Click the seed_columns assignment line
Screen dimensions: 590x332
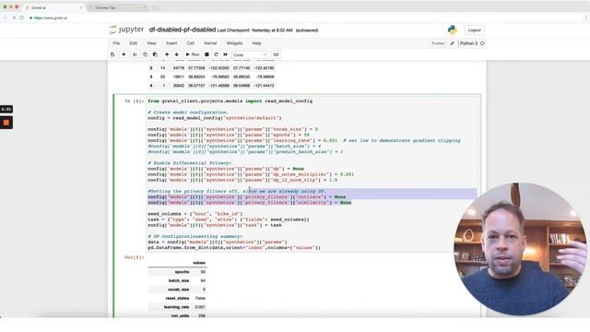point(195,214)
